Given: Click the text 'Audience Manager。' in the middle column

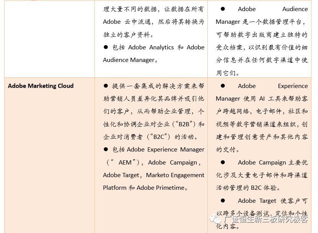Looking at the screenshot, I should click(x=130, y=60).
